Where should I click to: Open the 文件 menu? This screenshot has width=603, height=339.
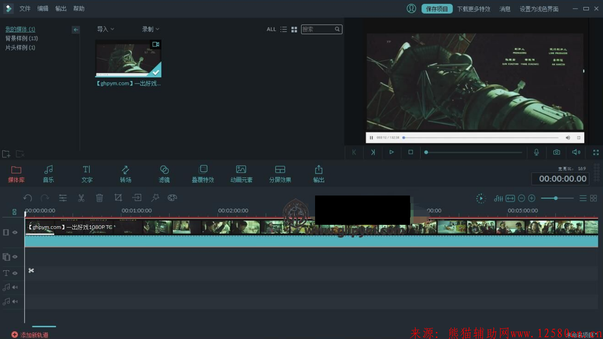coord(25,8)
